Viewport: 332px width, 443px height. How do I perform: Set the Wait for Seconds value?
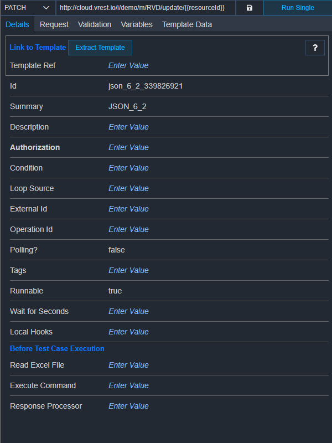pos(128,311)
